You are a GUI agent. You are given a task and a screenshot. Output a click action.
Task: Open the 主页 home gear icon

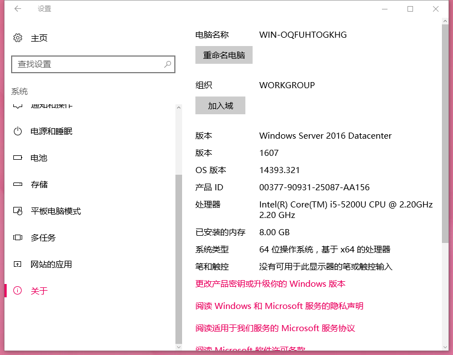17,38
